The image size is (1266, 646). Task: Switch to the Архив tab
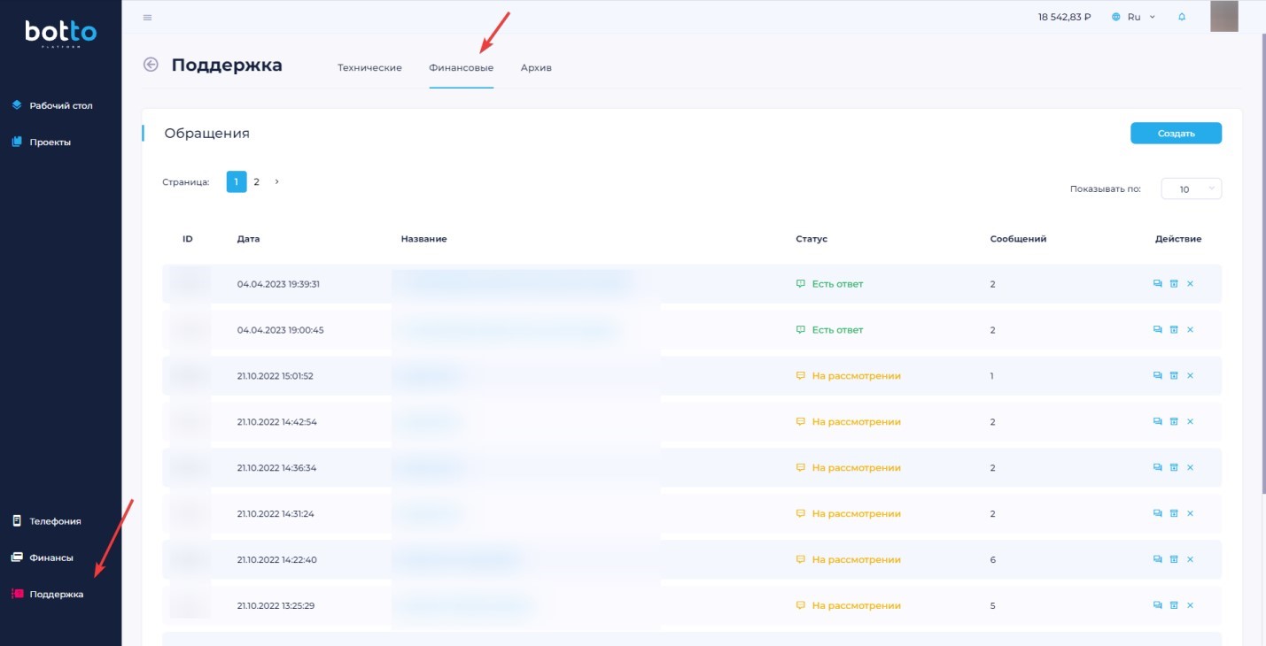[x=536, y=68]
